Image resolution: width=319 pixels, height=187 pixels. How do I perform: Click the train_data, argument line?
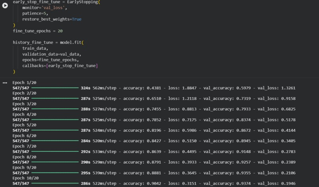pos(35,48)
